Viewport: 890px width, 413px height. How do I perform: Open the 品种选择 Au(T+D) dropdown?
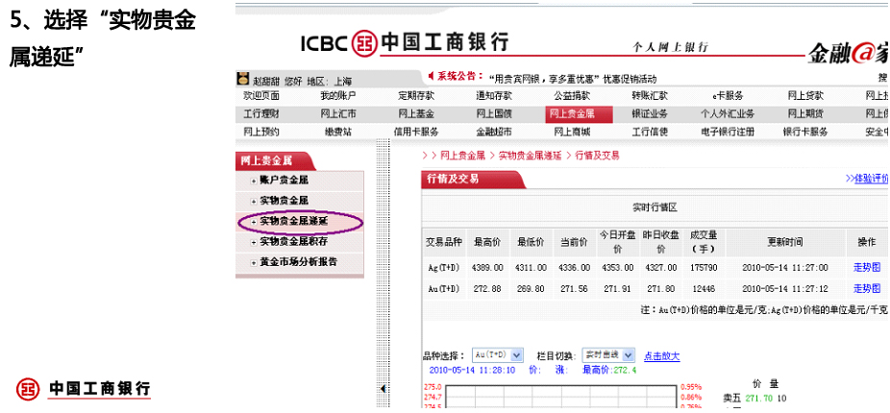497,355
